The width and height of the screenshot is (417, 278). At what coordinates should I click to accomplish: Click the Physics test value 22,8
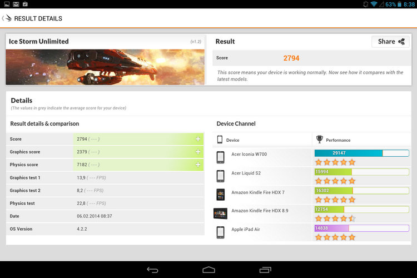[81, 203]
